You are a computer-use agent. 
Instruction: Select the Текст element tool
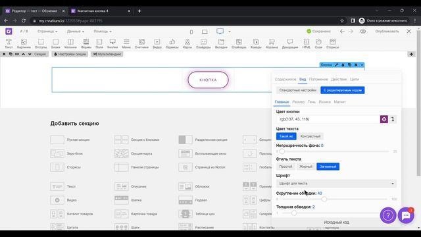tap(9, 43)
